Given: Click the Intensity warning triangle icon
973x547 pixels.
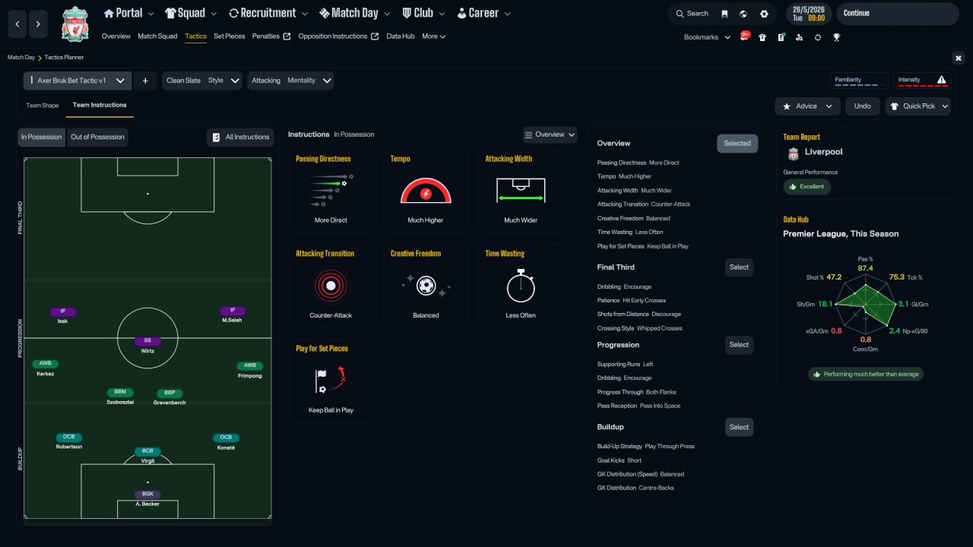Looking at the screenshot, I should pos(942,80).
